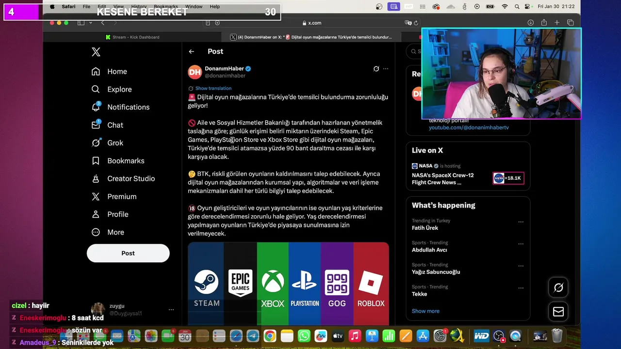Open Control Center in the menu bar
This screenshot has height=349, width=621.
[527, 6]
